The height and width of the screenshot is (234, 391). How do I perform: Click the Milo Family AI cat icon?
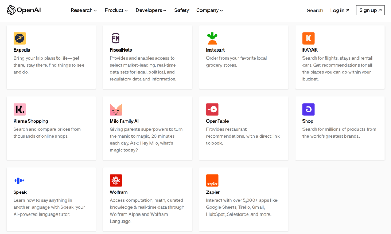click(x=116, y=110)
